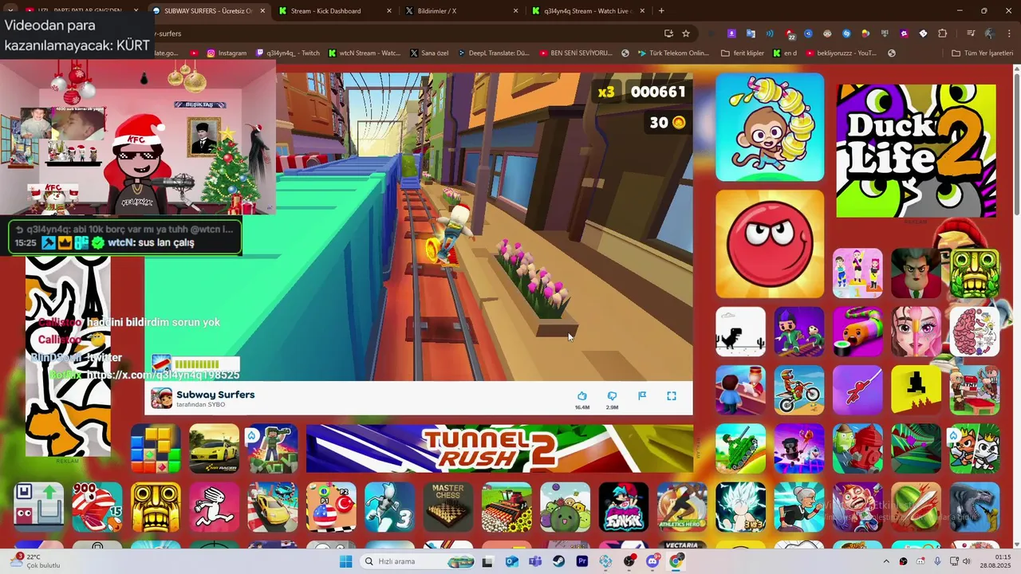The height and width of the screenshot is (574, 1021).
Task: Install app icon in address bar
Action: coord(668,33)
